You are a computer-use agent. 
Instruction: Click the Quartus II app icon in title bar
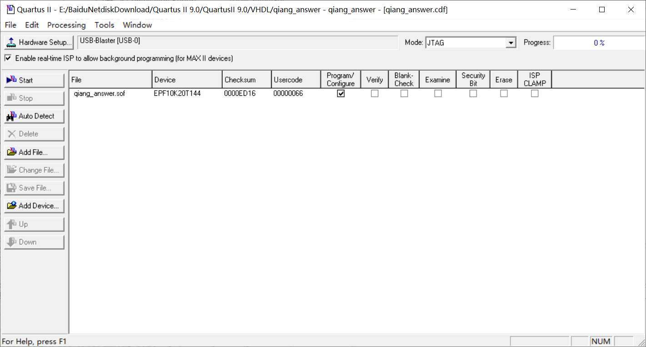(10, 10)
